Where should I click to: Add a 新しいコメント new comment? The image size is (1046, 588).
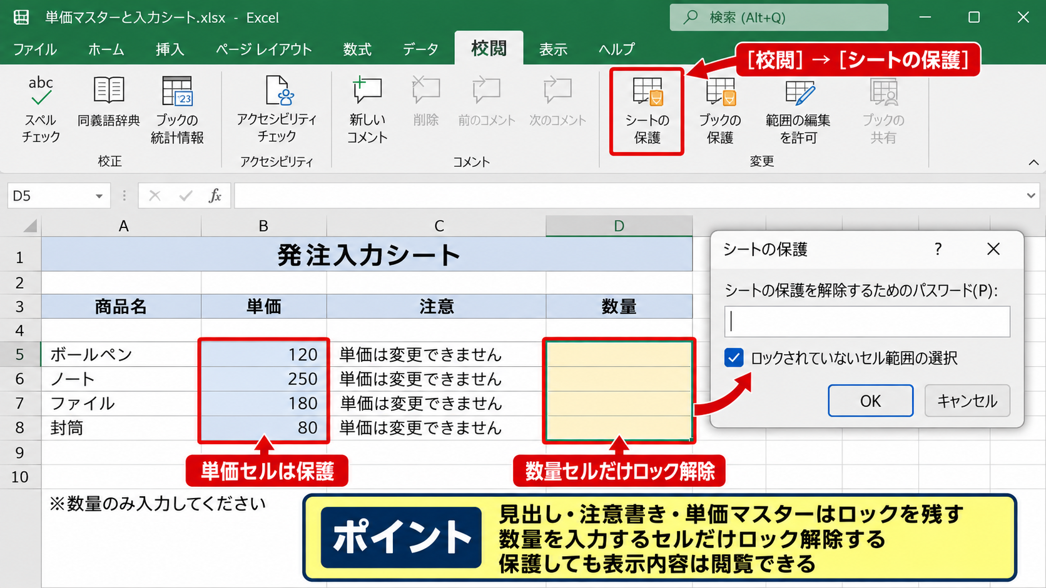367,110
